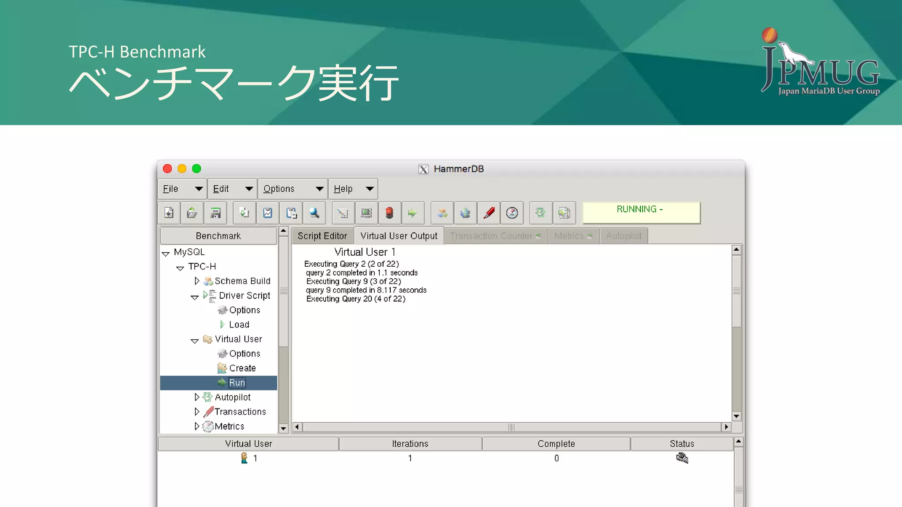
Task: Click the Complete column header
Action: 556,444
